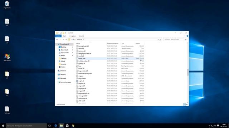Image resolution: width=229 pixels, height=128 pixels.
Task: Select the WinToolkit desktop shortcut
Action: (x=7, y=57)
